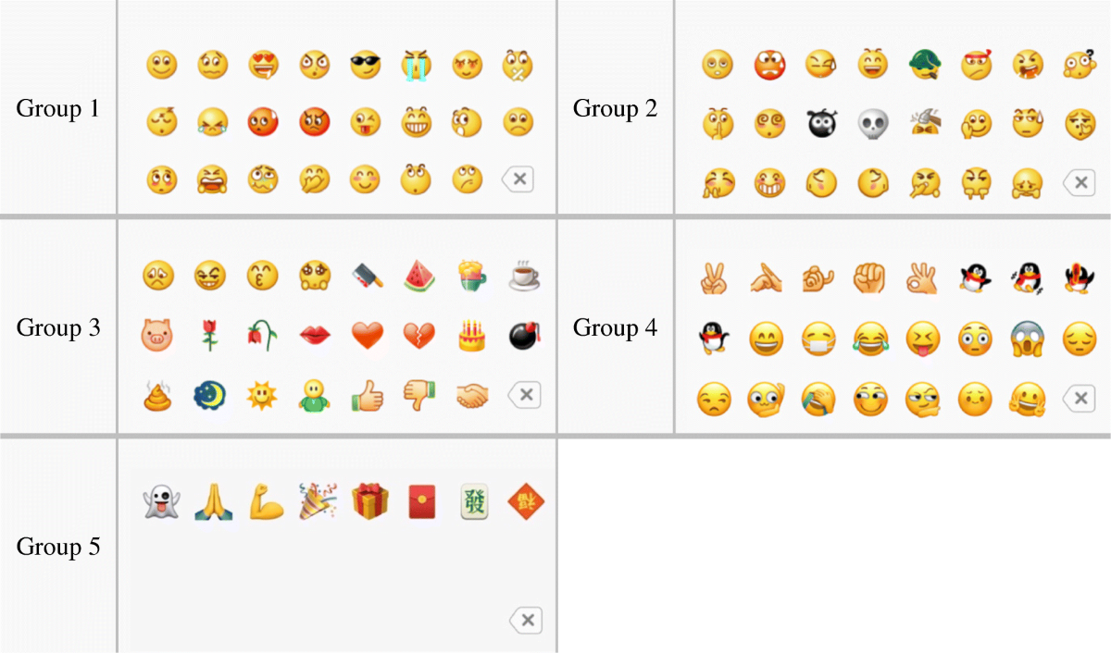Pick the heart-eyes emoji in Group 1
The image size is (1111, 653).
pos(264,65)
